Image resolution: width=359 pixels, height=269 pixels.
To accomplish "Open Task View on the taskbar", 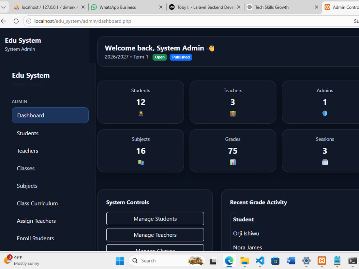I will coord(213,260).
